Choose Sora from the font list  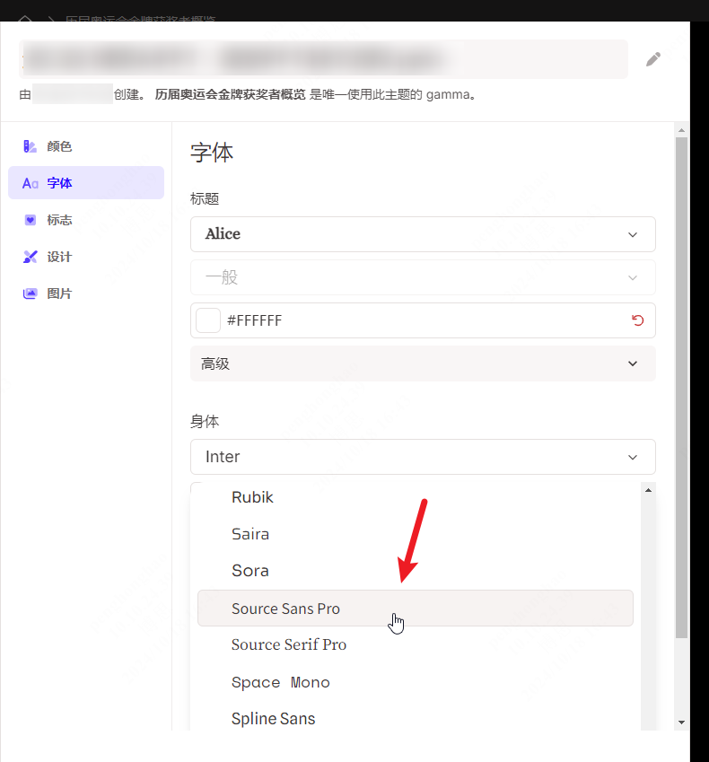415,571
